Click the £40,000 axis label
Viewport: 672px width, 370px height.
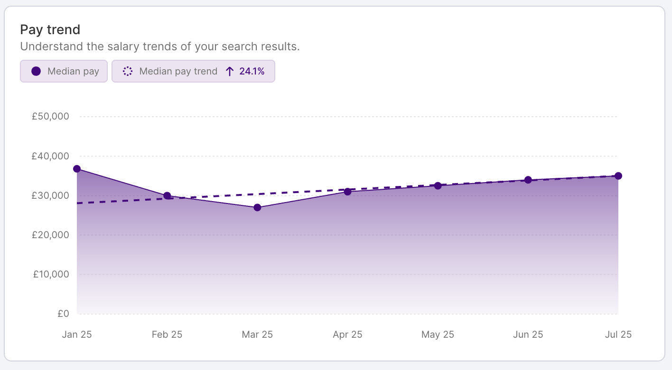[x=51, y=156]
